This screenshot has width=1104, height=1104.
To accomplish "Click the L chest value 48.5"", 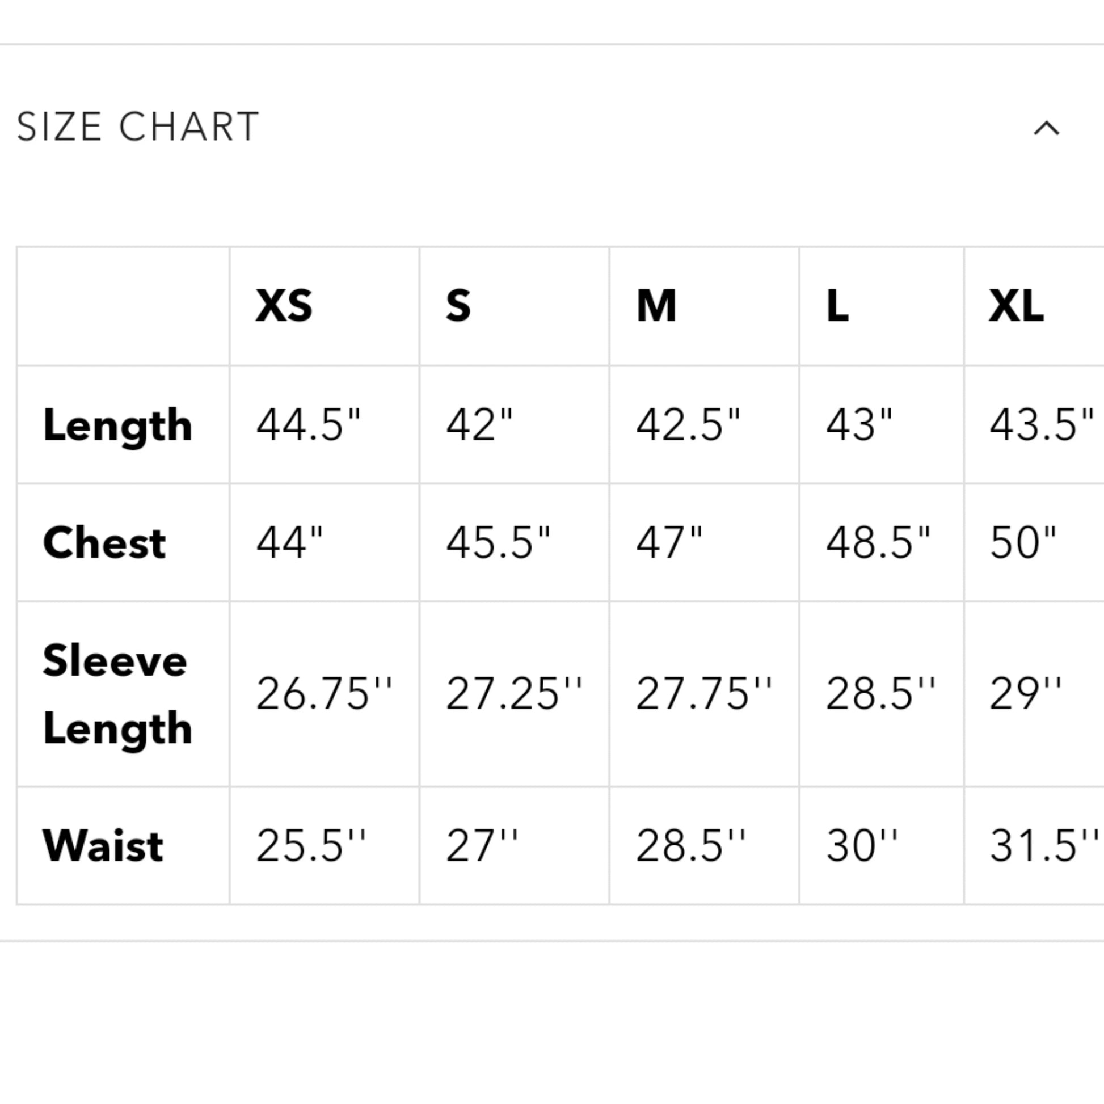I will tap(878, 542).
